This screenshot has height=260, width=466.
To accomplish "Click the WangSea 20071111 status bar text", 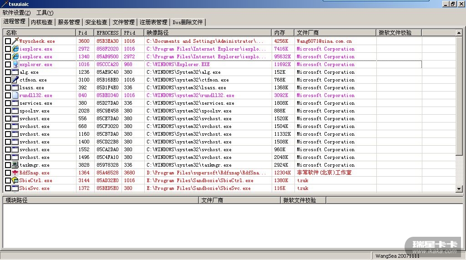I will tap(397, 256).
